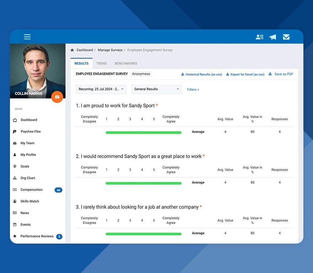This screenshot has height=273, width=313.
Task: Open the hamburger menu button
Action: click(27, 37)
